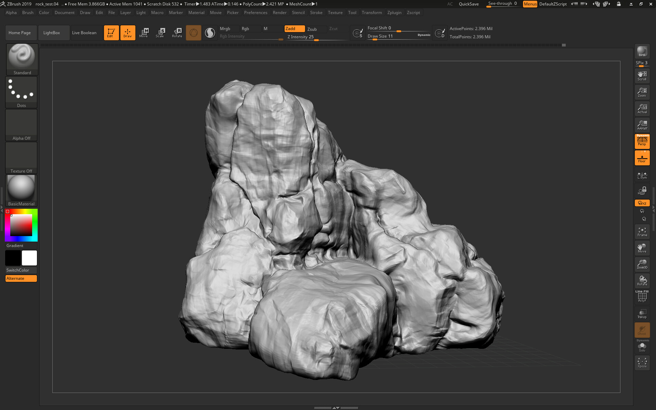Click the Actual size icon

coord(642,109)
